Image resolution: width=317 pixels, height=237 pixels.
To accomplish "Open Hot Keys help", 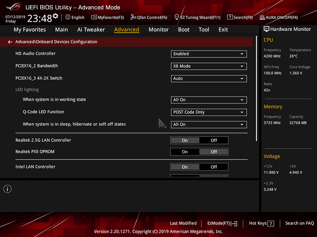I will tap(261, 223).
